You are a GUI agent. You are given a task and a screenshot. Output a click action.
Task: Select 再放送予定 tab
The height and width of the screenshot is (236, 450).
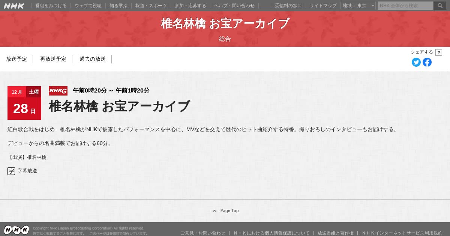coord(53,59)
